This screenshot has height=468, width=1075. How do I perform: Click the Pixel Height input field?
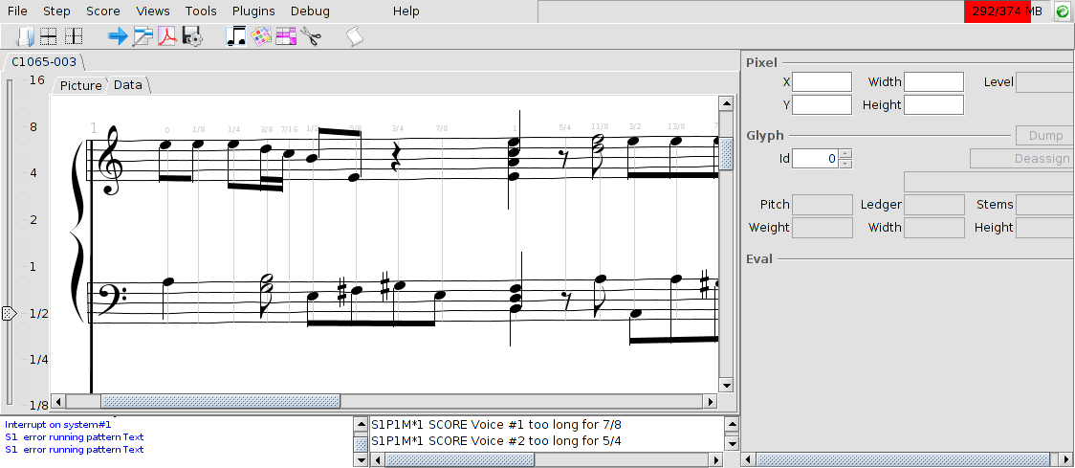pos(933,105)
